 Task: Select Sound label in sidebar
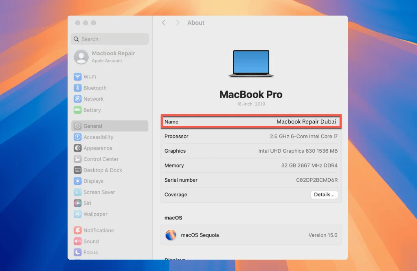(91, 241)
